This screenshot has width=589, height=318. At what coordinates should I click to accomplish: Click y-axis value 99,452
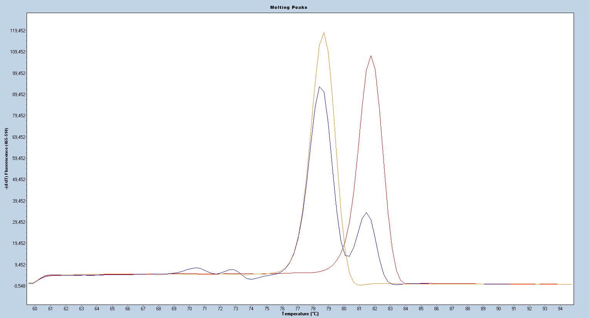[19, 73]
